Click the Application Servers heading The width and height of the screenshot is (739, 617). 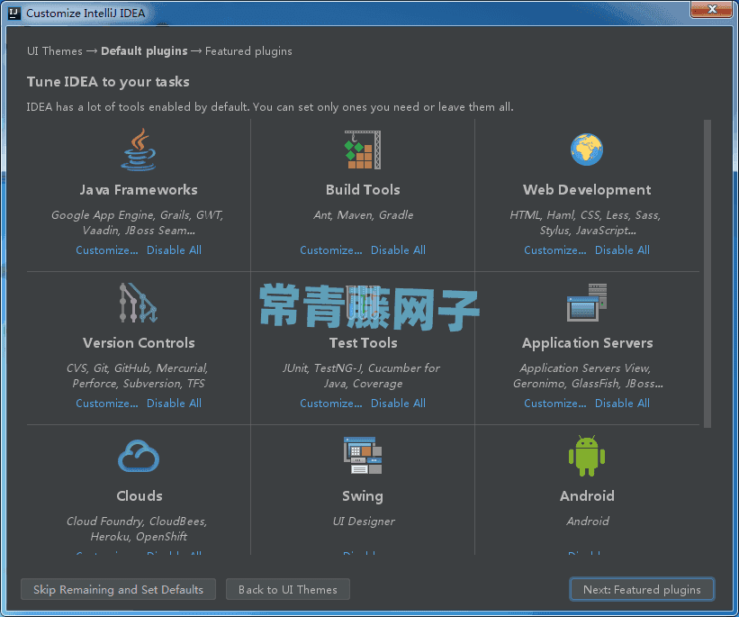point(587,343)
